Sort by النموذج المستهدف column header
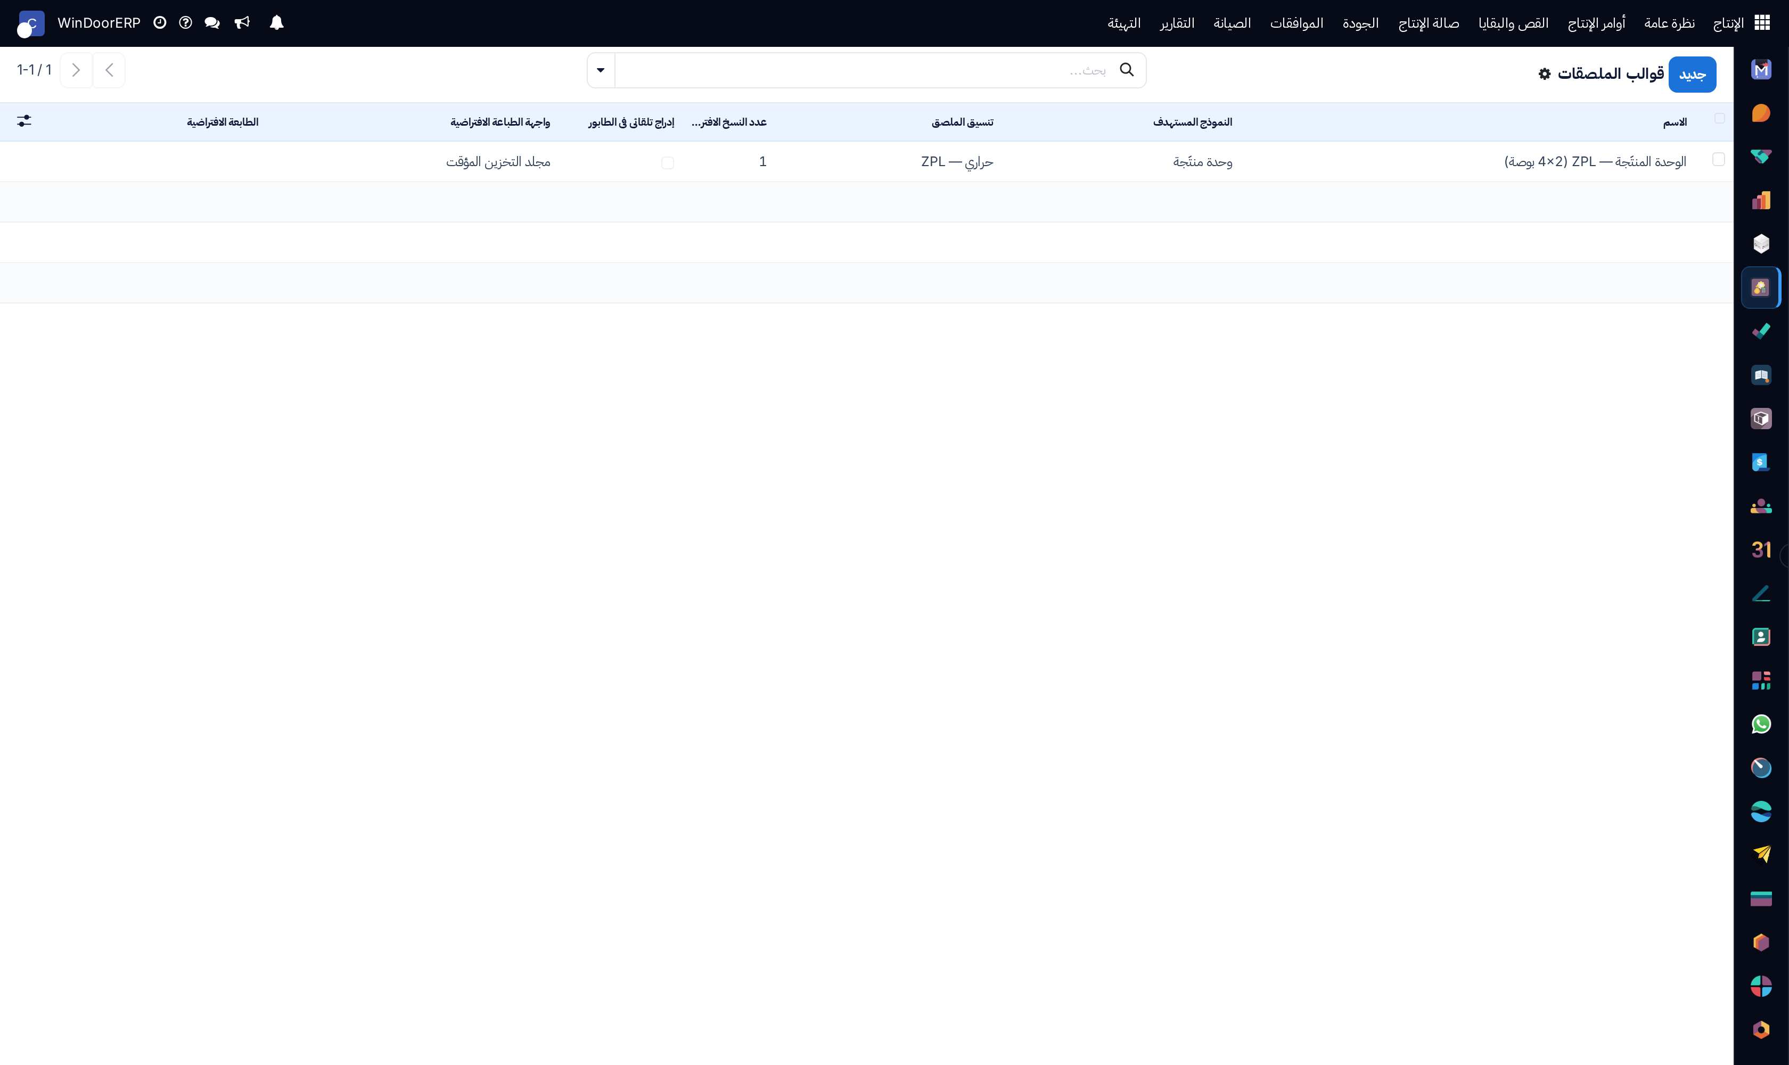 pos(1192,122)
